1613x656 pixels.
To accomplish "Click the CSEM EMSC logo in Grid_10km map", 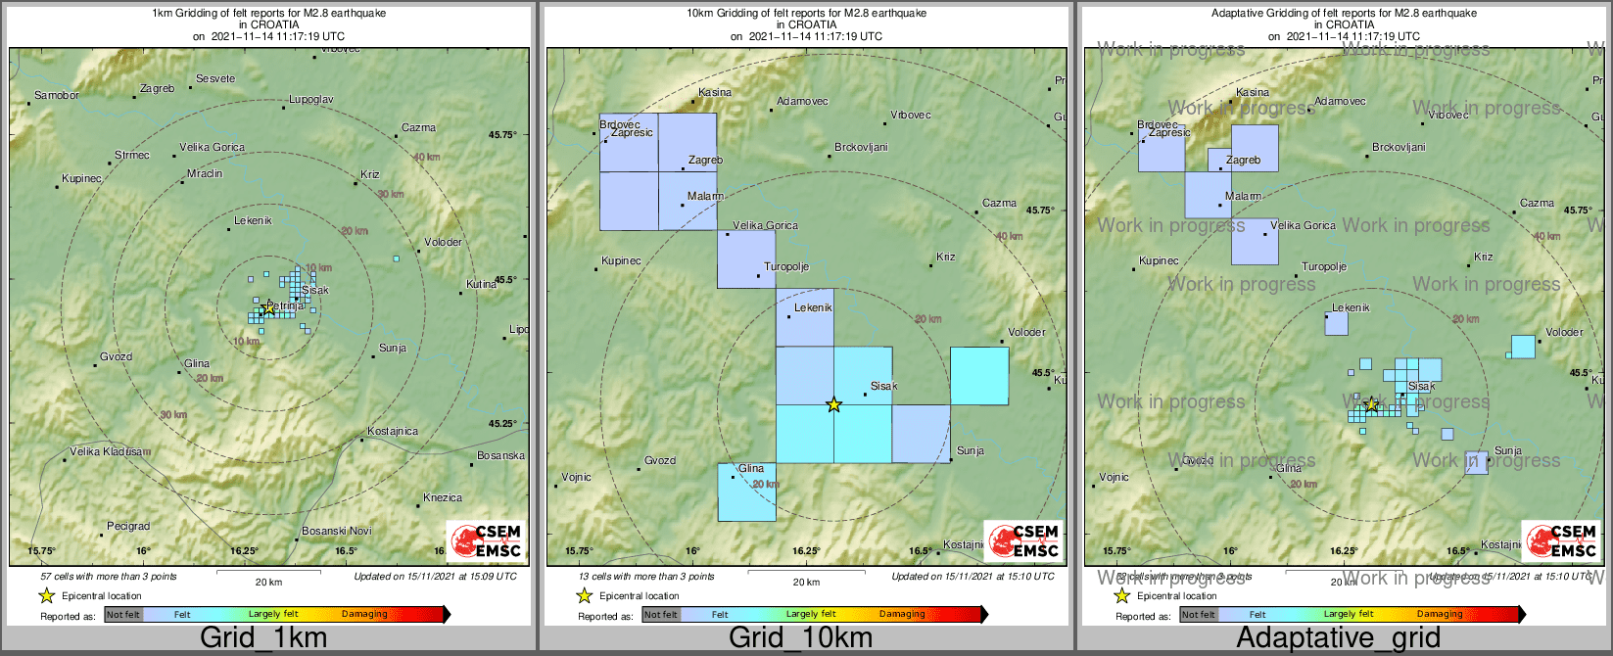I will point(1024,541).
